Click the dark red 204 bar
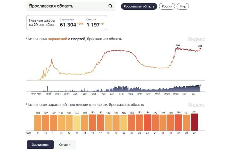The image size is (227, 151). point(194,122)
